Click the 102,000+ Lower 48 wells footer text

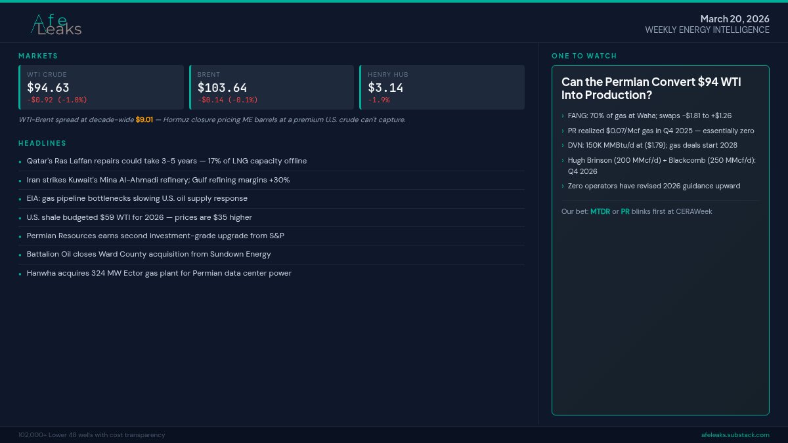(x=92, y=434)
